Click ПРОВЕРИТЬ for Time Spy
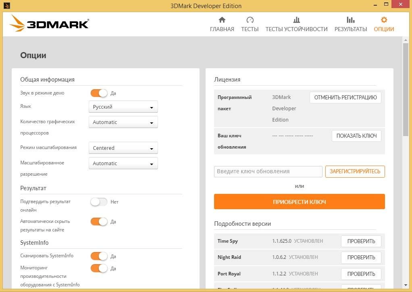 pyautogui.click(x=361, y=241)
